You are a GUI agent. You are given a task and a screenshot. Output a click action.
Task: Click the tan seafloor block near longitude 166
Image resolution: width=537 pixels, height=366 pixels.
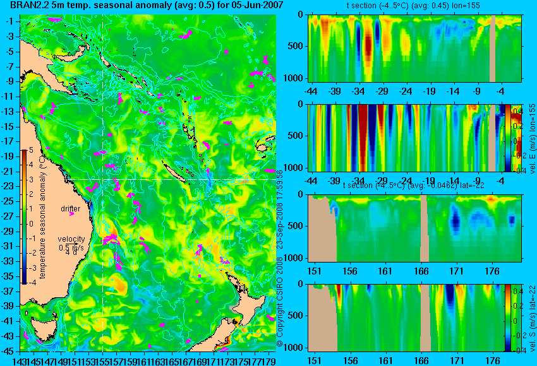click(424, 228)
